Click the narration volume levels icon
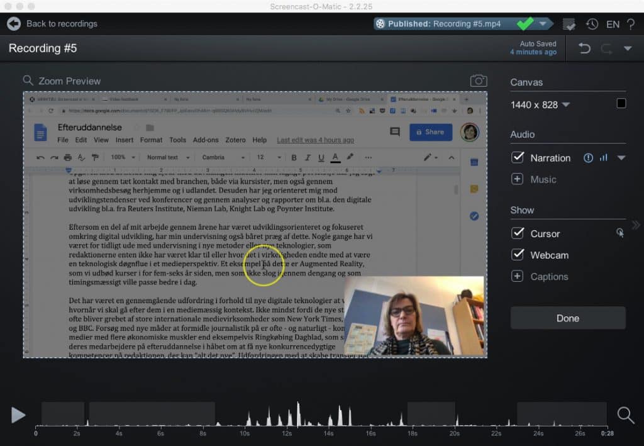The height and width of the screenshot is (446, 644). 604,158
